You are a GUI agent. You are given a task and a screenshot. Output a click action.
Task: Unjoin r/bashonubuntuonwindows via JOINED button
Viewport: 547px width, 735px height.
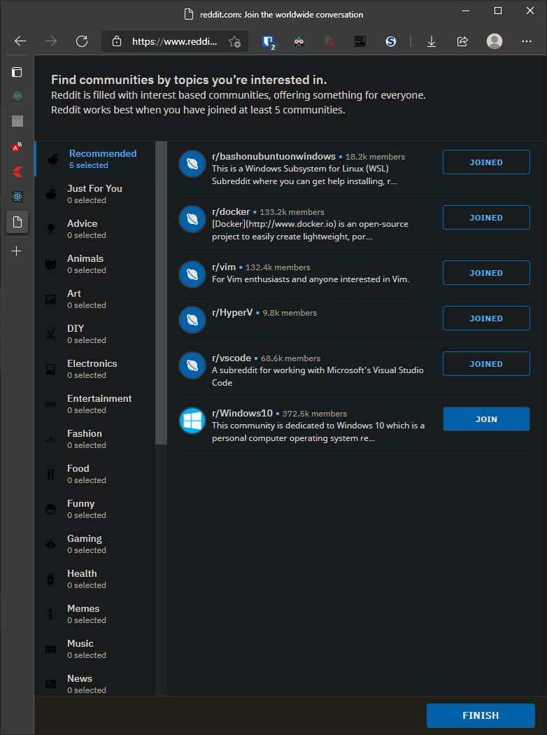(x=486, y=162)
